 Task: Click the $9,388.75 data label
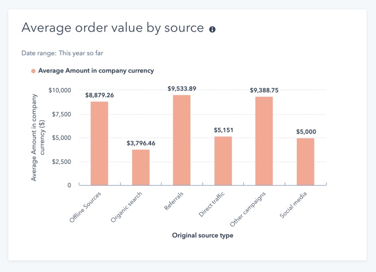(264, 90)
